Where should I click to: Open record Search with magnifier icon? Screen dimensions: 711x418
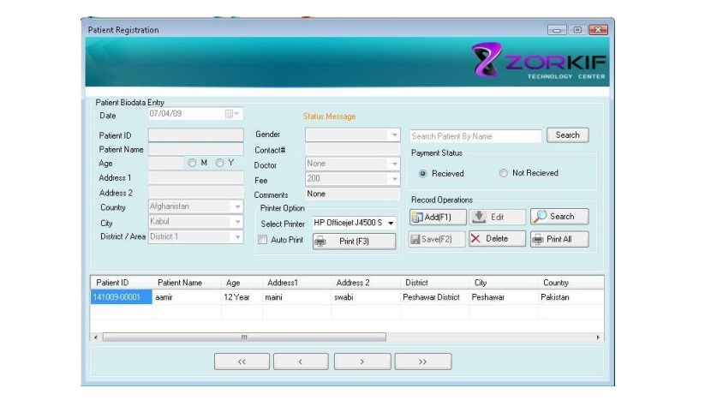559,217
